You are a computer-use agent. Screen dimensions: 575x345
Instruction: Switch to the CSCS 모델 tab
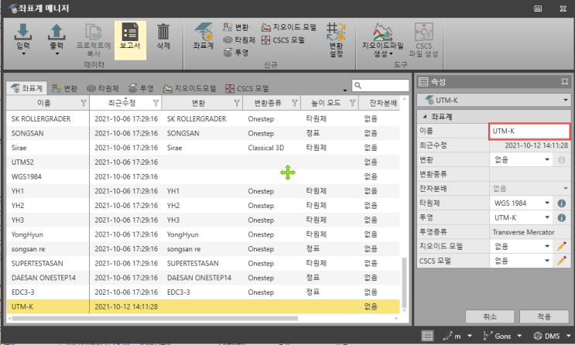(x=247, y=89)
